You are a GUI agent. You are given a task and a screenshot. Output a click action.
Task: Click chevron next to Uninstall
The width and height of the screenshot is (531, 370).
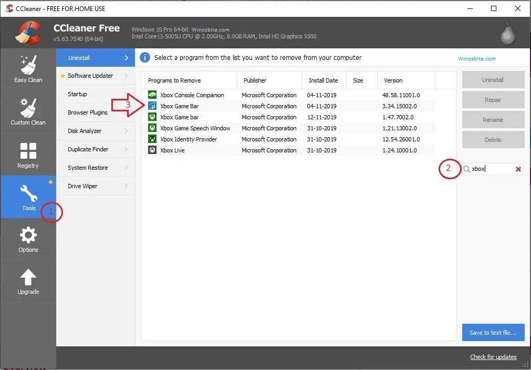[126, 58]
